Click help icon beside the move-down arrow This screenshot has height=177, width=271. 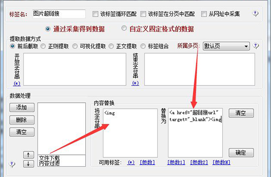click(12, 164)
